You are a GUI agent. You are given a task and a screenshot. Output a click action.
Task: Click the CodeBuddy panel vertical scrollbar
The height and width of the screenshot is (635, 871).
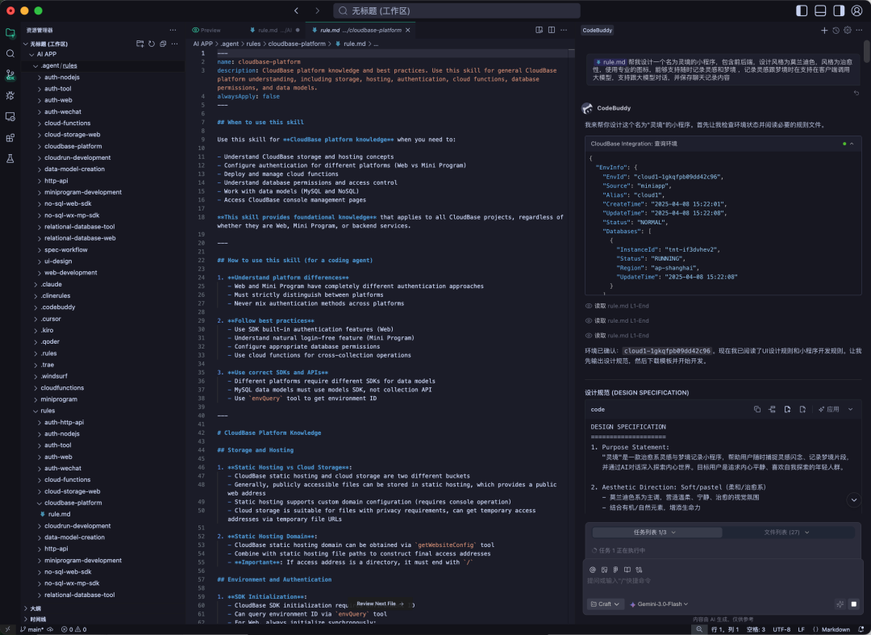[x=866, y=52]
